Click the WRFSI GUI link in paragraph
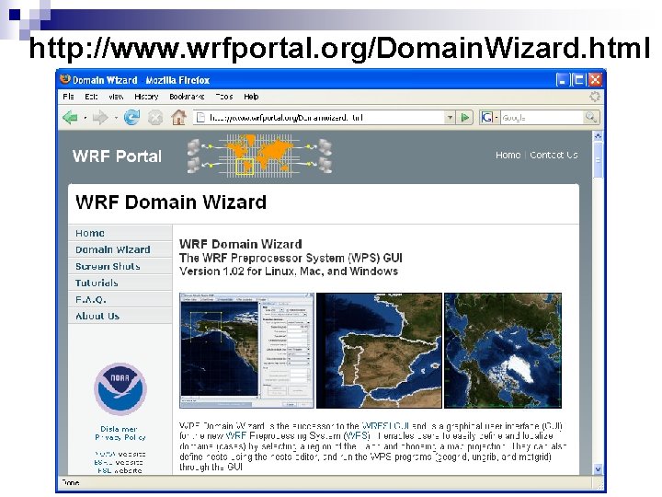The image size is (662, 497). 386,425
